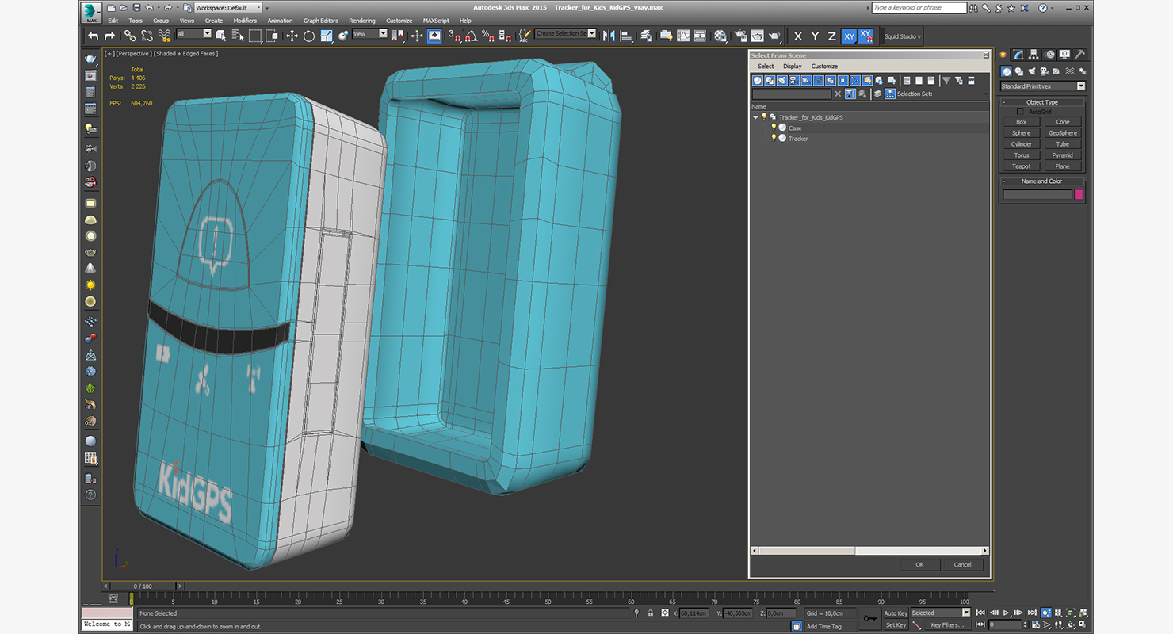Open Create Selection Set dropdown
Screen dimensions: 1173x634
(x=565, y=33)
